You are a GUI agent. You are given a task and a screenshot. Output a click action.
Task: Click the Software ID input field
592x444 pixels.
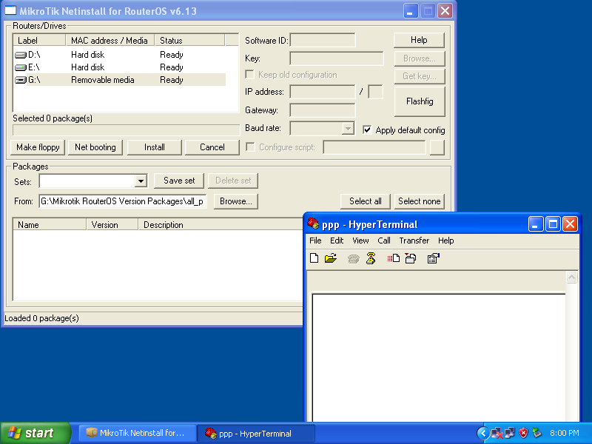coord(323,40)
